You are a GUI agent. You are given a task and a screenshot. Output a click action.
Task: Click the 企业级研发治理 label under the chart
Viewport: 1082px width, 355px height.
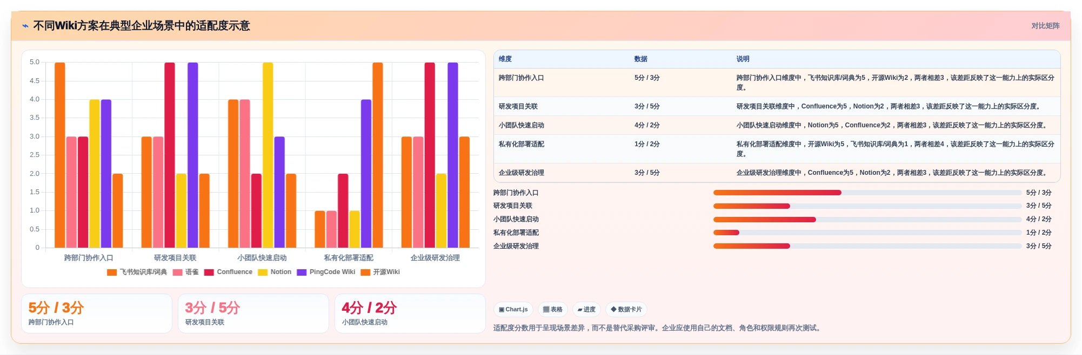pyautogui.click(x=435, y=258)
